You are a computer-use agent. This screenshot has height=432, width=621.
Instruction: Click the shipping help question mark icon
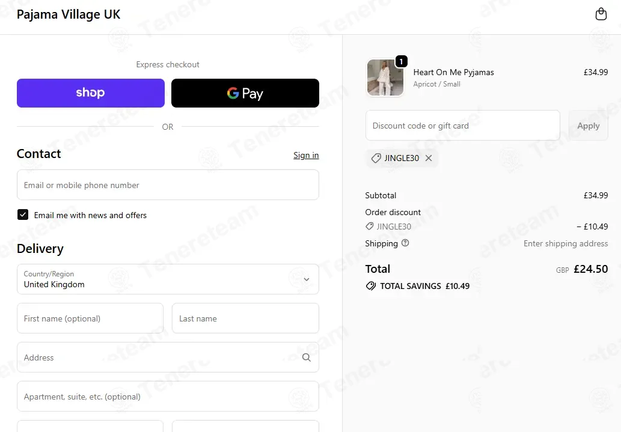[x=405, y=243]
